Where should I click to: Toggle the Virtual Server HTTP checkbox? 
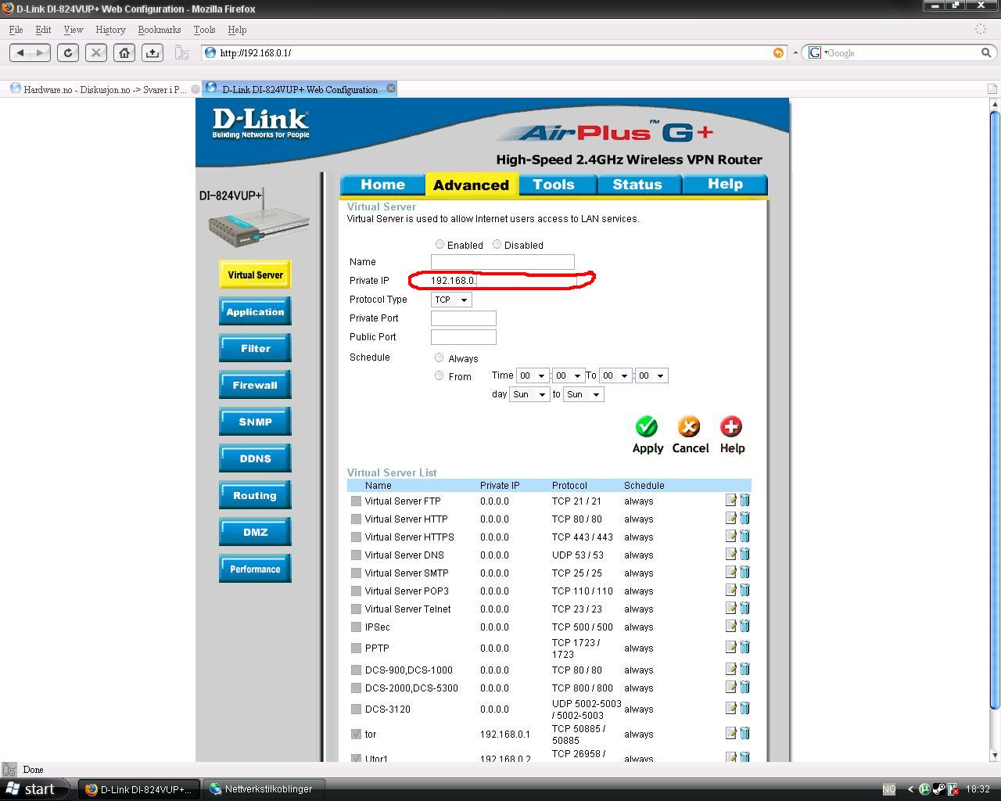357,519
